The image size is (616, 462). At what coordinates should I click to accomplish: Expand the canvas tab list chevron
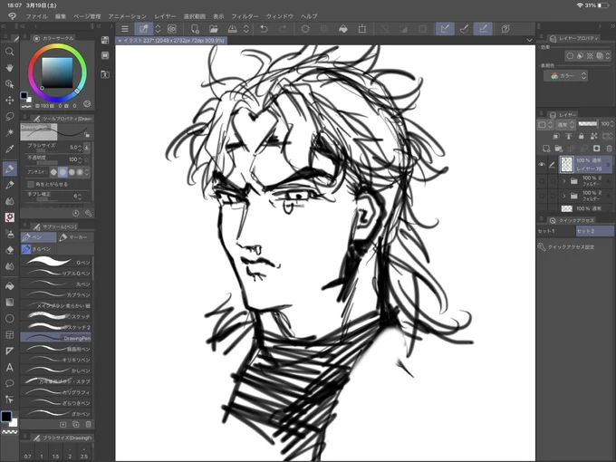click(530, 40)
